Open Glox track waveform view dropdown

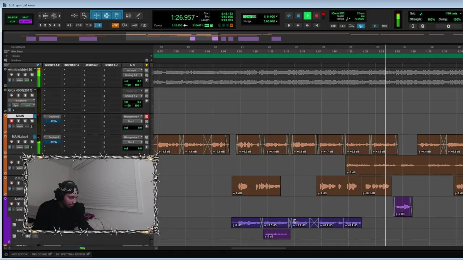click(21, 100)
